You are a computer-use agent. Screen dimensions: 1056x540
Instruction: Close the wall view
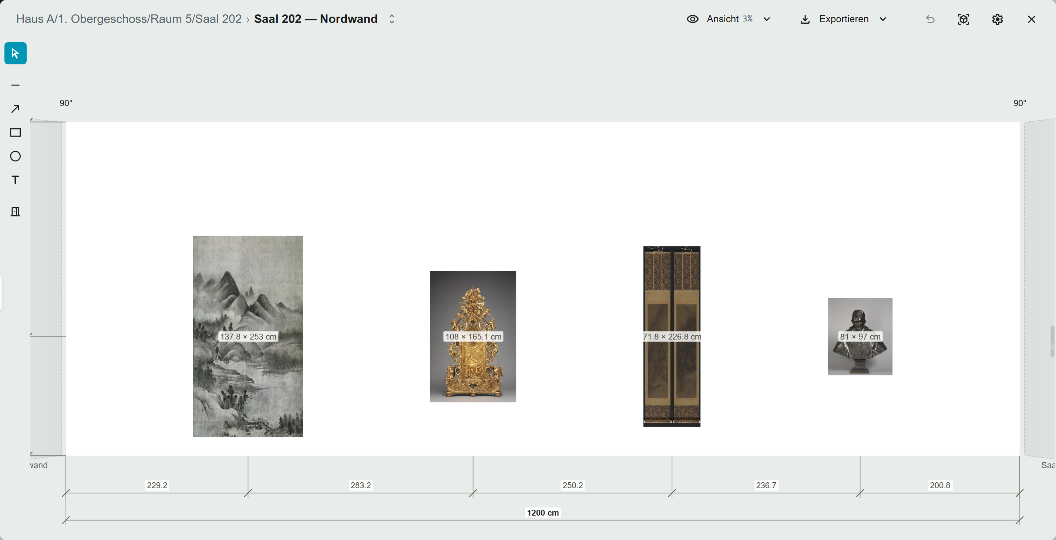pyautogui.click(x=1032, y=19)
